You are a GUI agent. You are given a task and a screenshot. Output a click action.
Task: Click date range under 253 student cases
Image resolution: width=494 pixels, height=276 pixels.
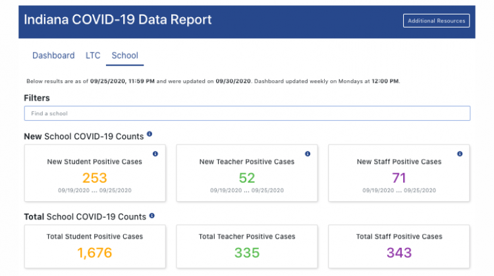[95, 191]
